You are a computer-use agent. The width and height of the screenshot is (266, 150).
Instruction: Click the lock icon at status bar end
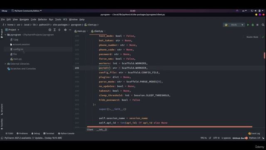click(263, 138)
